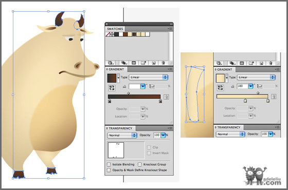The height and width of the screenshot is (190, 288).
Task: Select the middle color stop under cream gradient bar
Action: point(245,101)
